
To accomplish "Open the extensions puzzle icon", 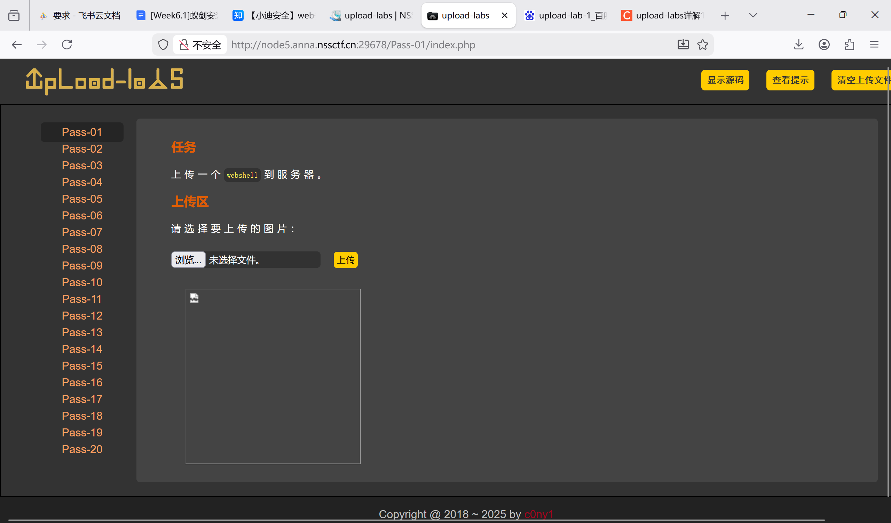I will [x=849, y=45].
